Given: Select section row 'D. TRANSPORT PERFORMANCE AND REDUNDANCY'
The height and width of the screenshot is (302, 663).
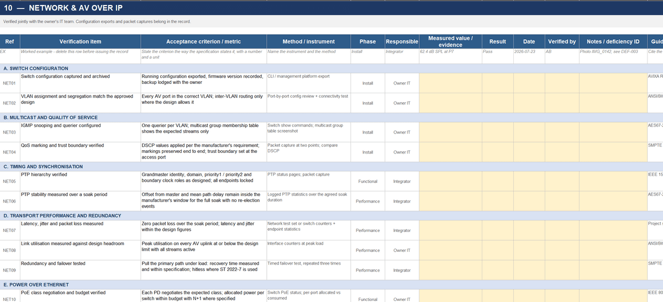Looking at the screenshot, I should (x=331, y=215).
